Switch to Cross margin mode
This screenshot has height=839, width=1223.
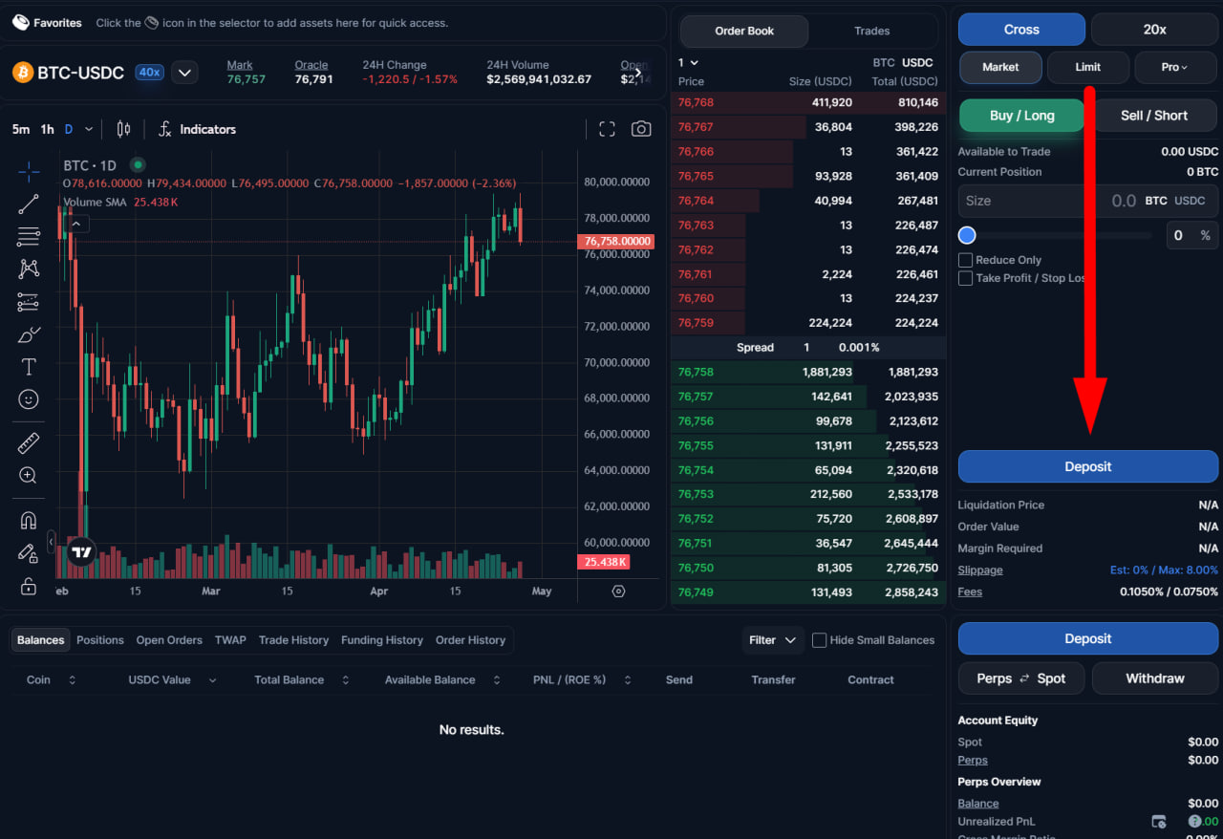[x=1021, y=30]
